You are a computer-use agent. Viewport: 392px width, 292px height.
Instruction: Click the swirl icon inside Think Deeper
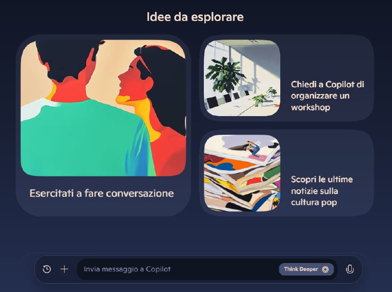pos(325,269)
